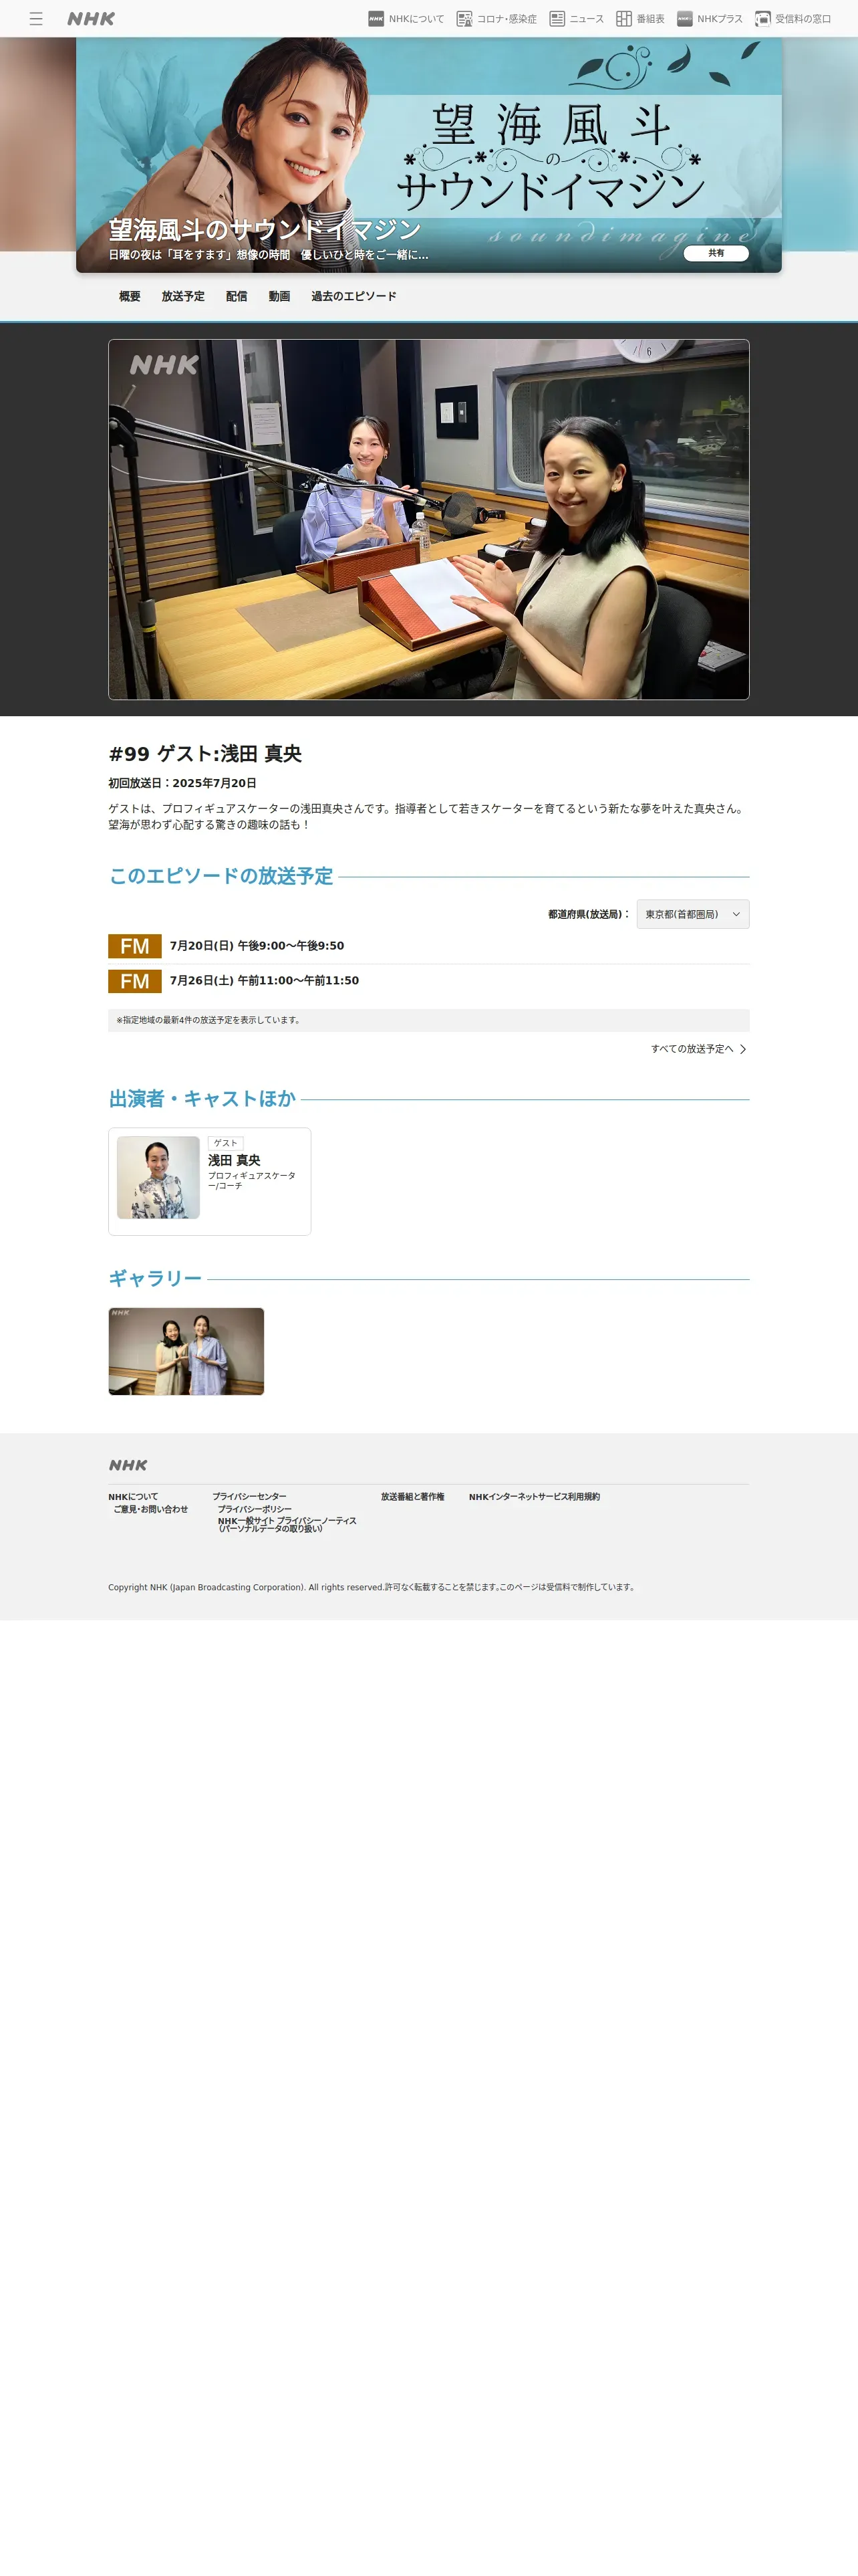Click the FM badge for 7月26日
This screenshot has height=2576, width=858.
click(135, 981)
